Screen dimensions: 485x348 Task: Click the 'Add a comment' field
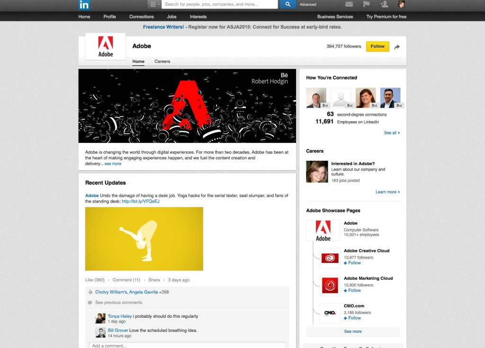[188, 345]
